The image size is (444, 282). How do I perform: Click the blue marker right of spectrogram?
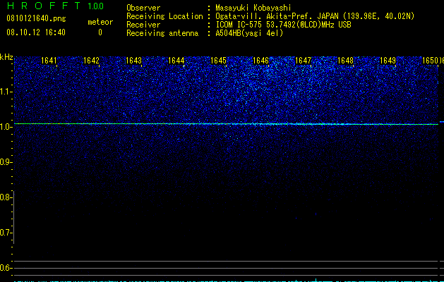(x=442, y=122)
